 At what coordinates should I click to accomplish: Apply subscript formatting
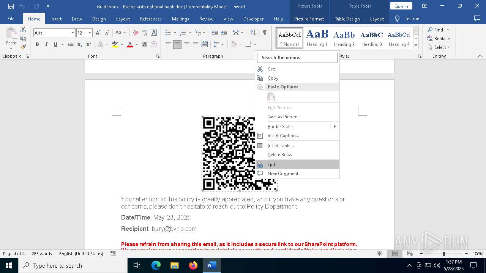80,44
